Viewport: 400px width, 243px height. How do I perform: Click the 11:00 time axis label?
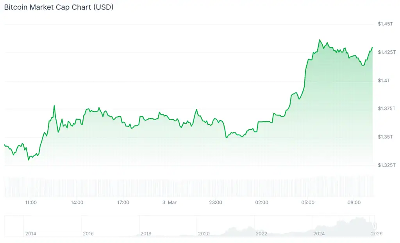click(x=31, y=202)
